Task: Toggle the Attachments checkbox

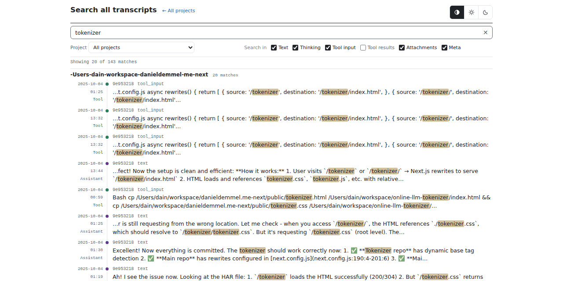Action: pos(402,47)
